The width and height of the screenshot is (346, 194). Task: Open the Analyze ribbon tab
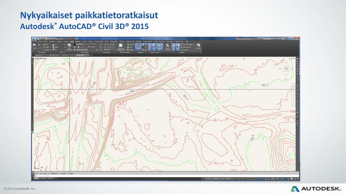click(x=66, y=42)
